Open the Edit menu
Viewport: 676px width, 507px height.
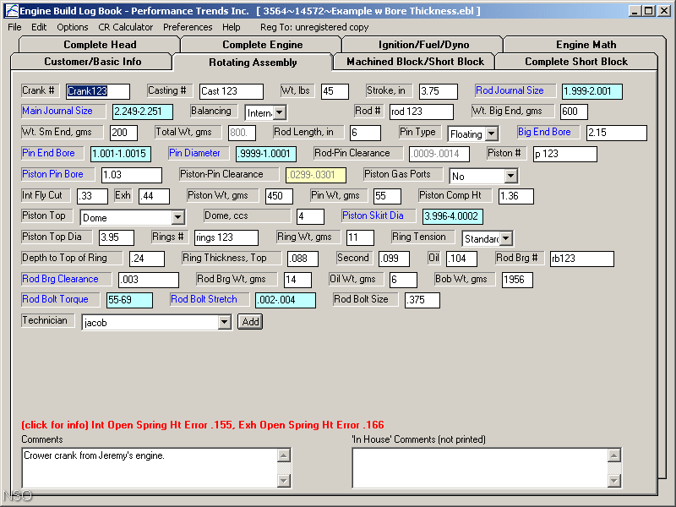tap(39, 27)
